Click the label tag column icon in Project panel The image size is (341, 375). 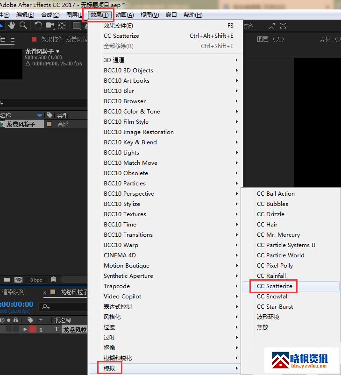coord(50,115)
